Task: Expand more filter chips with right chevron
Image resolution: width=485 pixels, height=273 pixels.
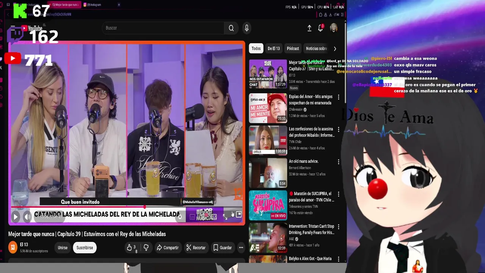Action: (x=335, y=49)
